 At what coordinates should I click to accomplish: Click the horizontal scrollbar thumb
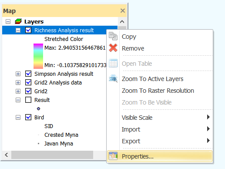point(52,155)
